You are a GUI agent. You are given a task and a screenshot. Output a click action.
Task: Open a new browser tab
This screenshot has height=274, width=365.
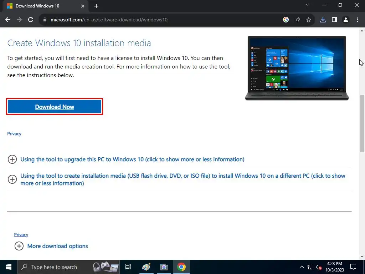click(96, 6)
